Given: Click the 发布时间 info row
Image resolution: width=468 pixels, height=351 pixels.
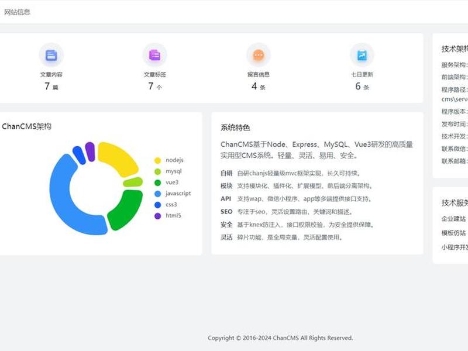Looking at the screenshot, I should coord(455,124).
